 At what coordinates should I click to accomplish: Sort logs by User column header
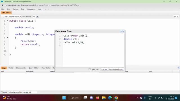13,72
